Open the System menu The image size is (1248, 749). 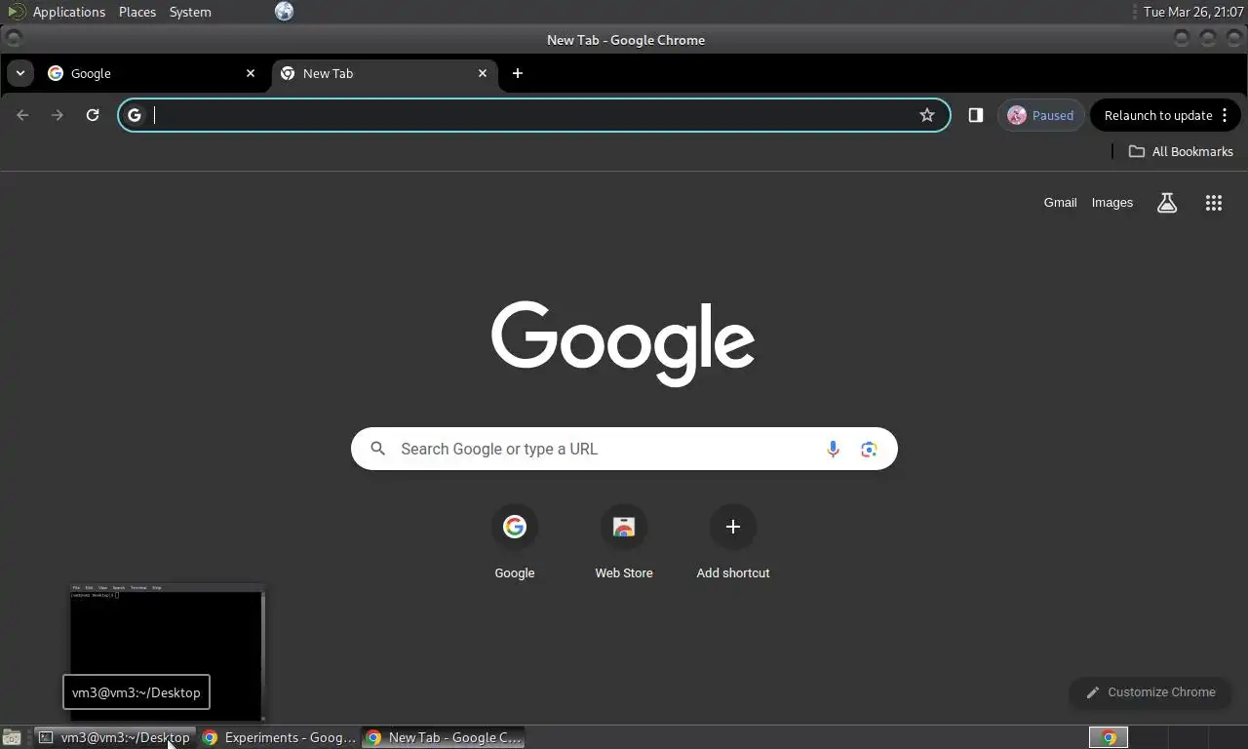(190, 12)
